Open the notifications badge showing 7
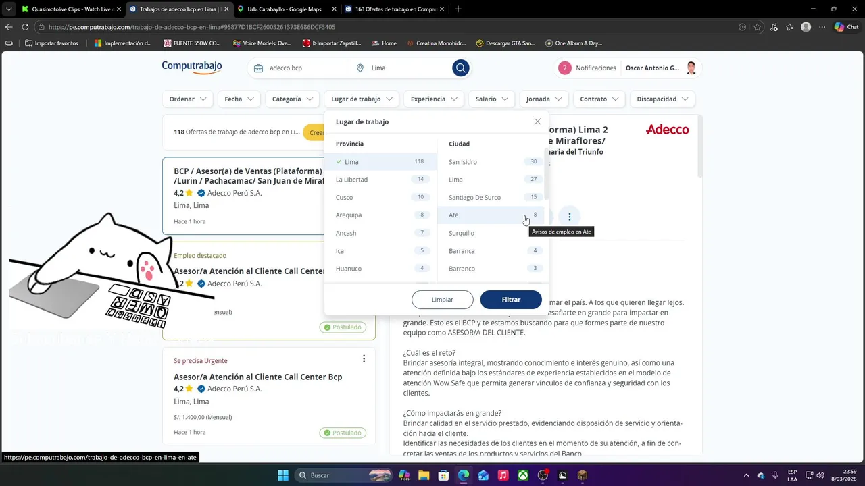The height and width of the screenshot is (486, 865). tap(565, 68)
